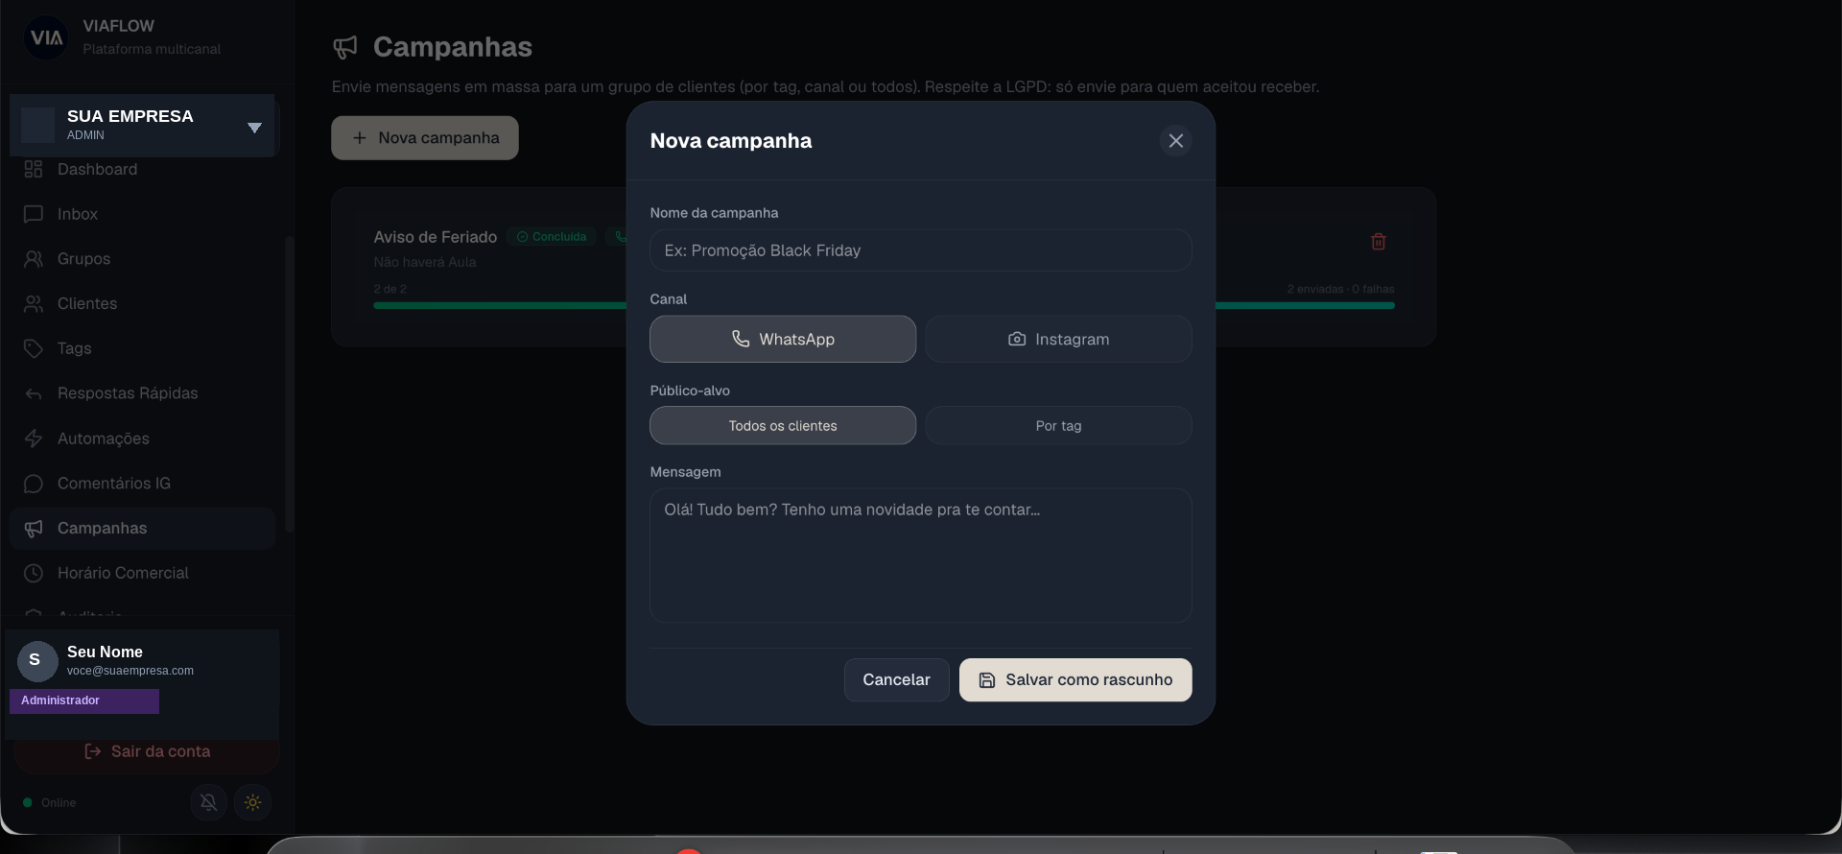Viewport: 1842px width, 854px height.
Task: Open Clientes in the sidebar
Action: 142,303
